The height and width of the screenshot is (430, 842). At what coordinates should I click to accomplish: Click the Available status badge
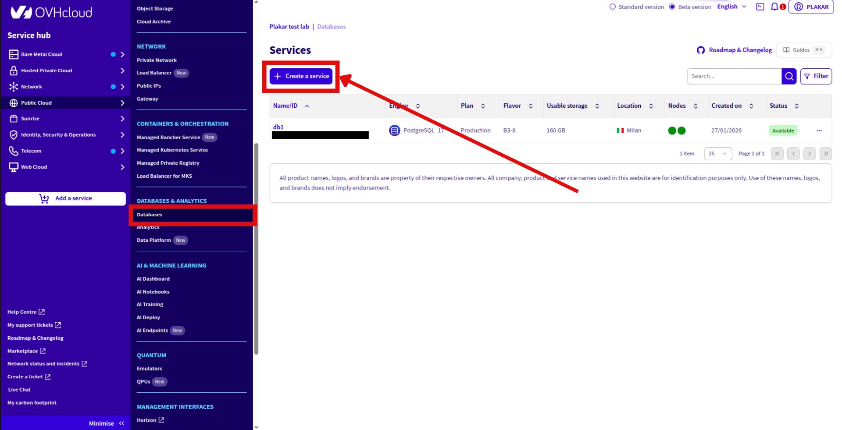click(x=783, y=130)
